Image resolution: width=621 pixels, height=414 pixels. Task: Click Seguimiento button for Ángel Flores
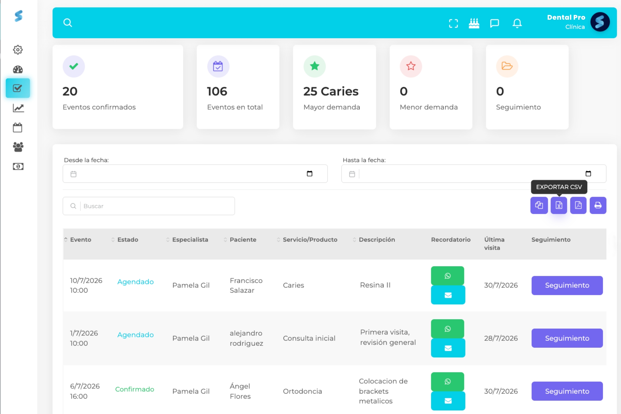coord(567,391)
